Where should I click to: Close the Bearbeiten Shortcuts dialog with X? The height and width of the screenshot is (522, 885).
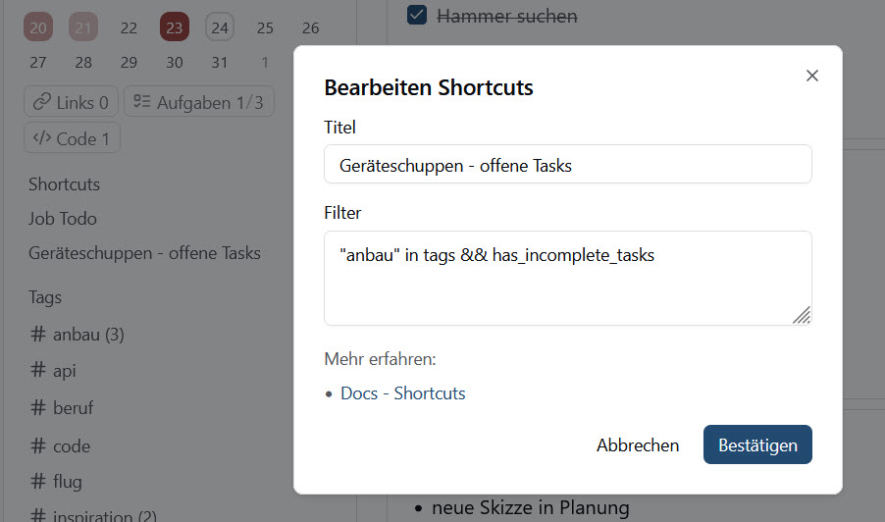811,76
